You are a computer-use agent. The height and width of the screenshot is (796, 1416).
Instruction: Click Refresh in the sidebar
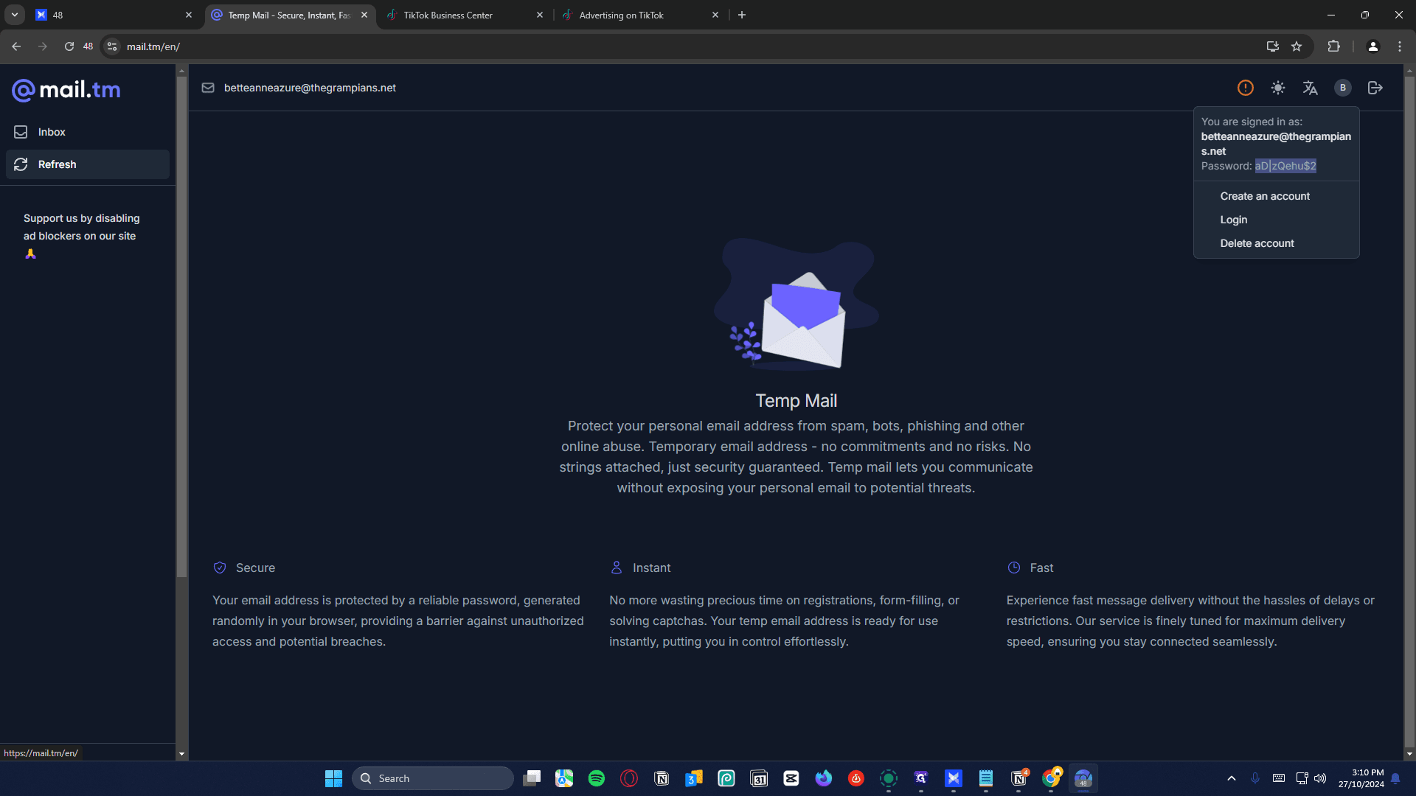click(x=88, y=164)
